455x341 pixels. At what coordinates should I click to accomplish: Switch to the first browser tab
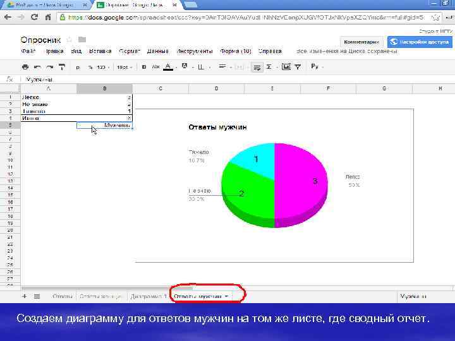45,5
